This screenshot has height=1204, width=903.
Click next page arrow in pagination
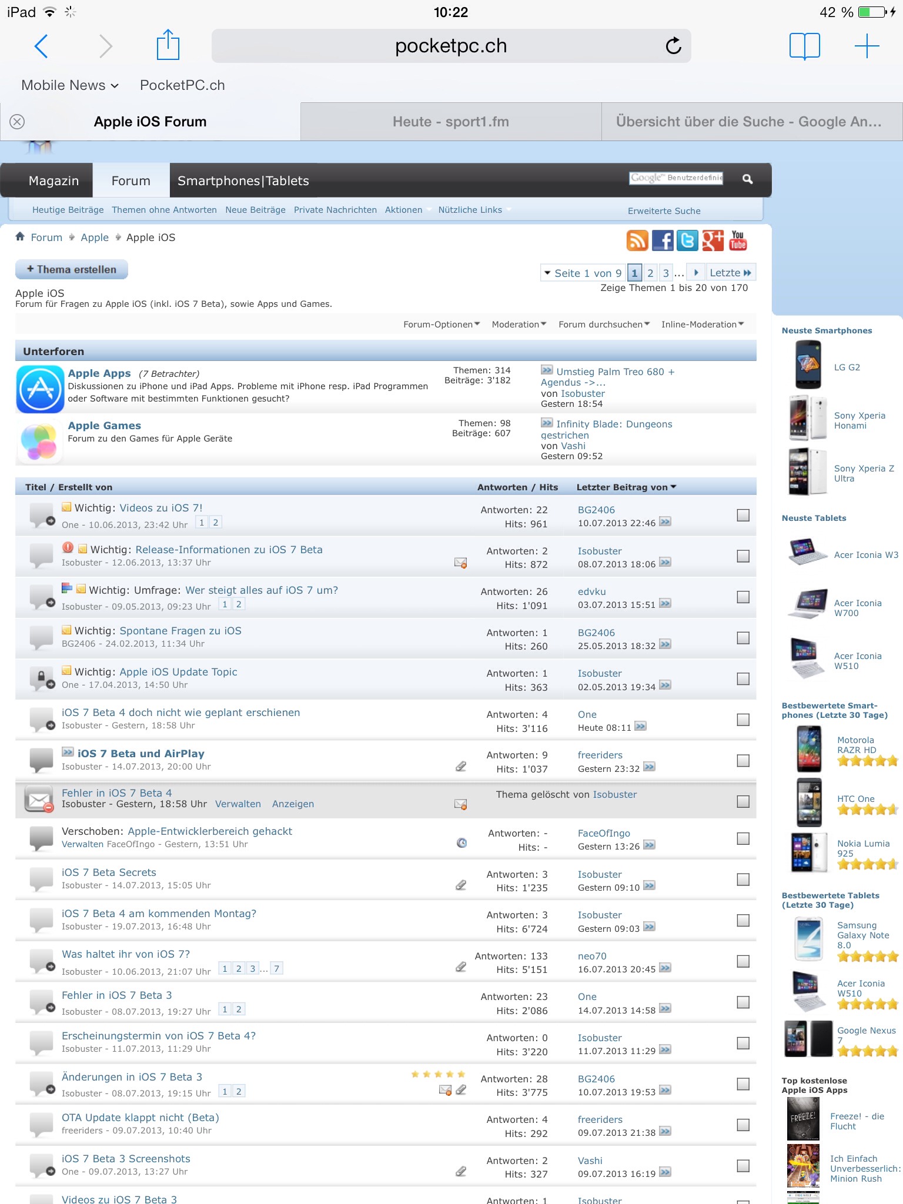[x=695, y=273]
